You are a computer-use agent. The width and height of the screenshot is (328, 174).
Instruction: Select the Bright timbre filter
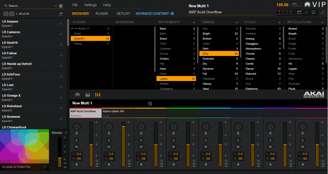[x=219, y=34]
